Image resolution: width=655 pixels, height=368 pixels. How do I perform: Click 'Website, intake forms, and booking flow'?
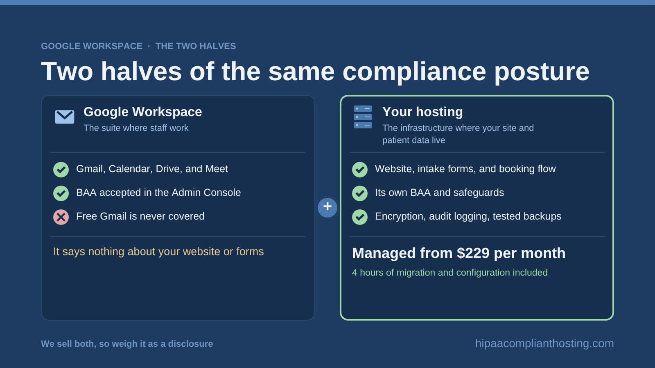pos(465,169)
